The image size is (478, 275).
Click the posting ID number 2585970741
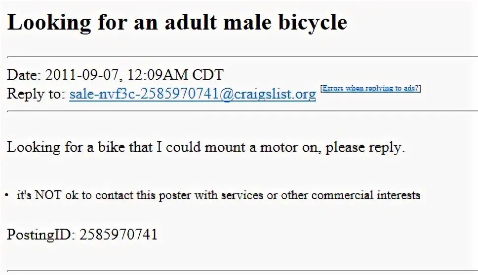119,234
